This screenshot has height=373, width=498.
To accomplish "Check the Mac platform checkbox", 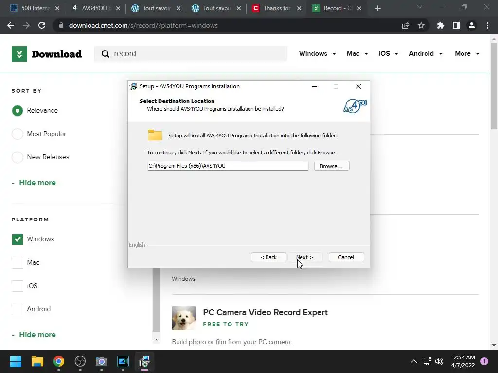I will 18,263.
